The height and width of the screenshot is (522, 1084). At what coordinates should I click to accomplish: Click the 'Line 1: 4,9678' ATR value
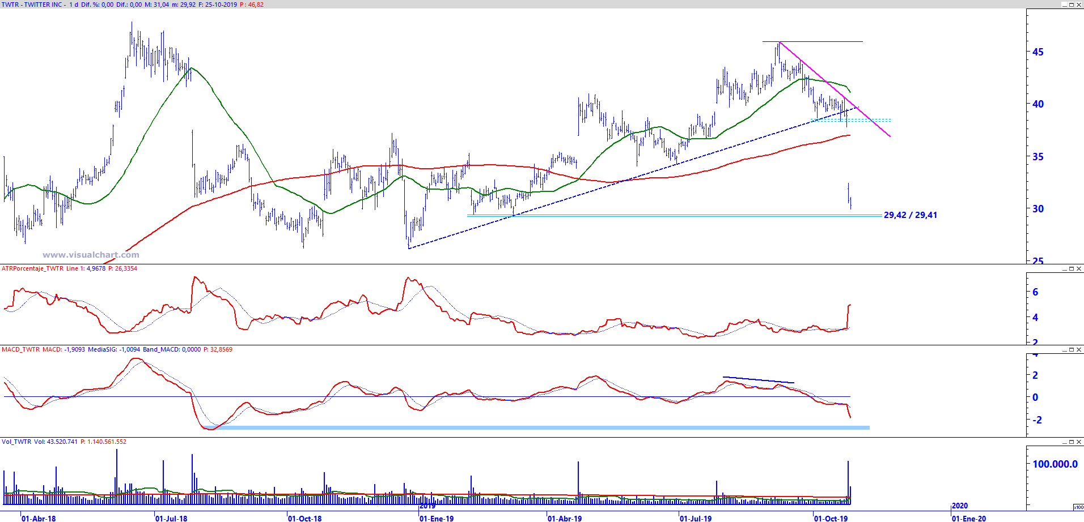click(x=86, y=268)
